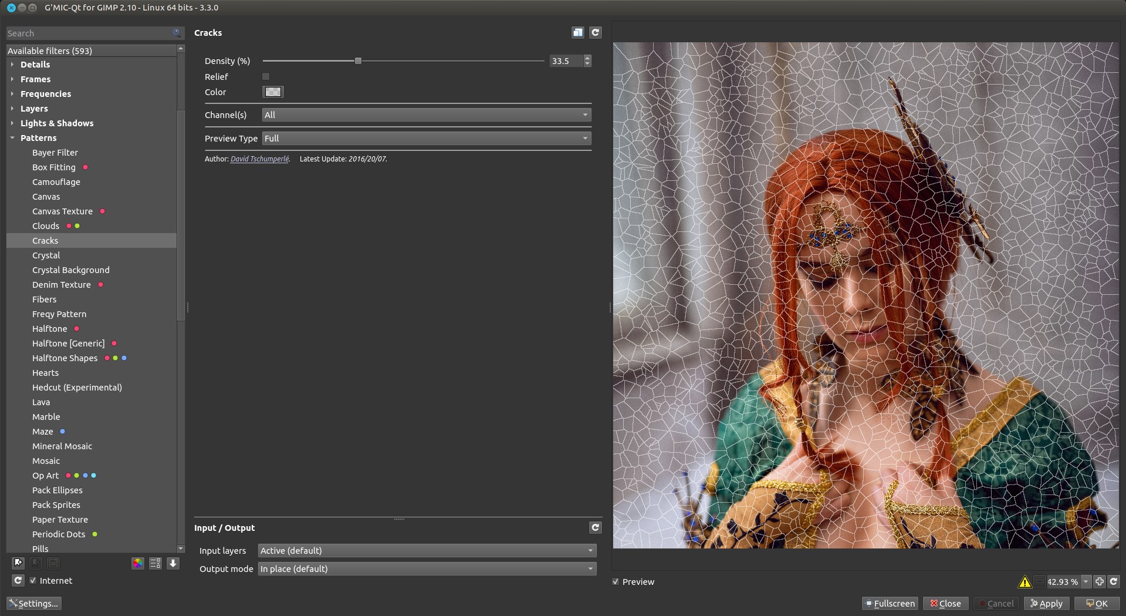Click the yellow warning triangle icon
Viewport: 1126px width, 616px height.
coord(1024,581)
